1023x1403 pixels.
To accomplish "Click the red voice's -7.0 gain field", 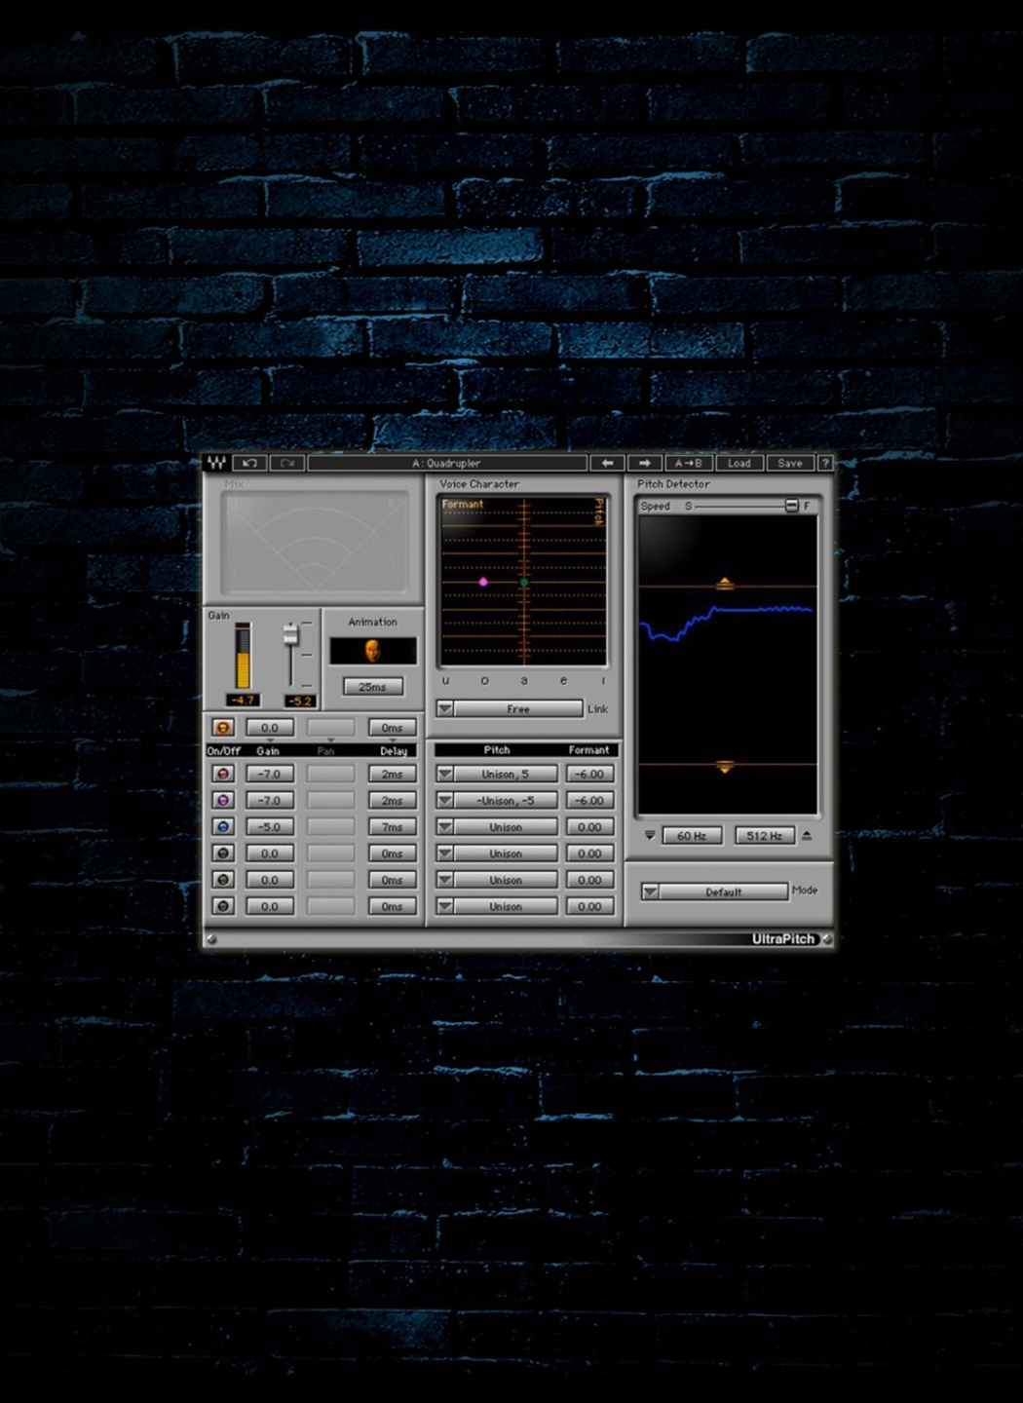I will pyautogui.click(x=270, y=774).
